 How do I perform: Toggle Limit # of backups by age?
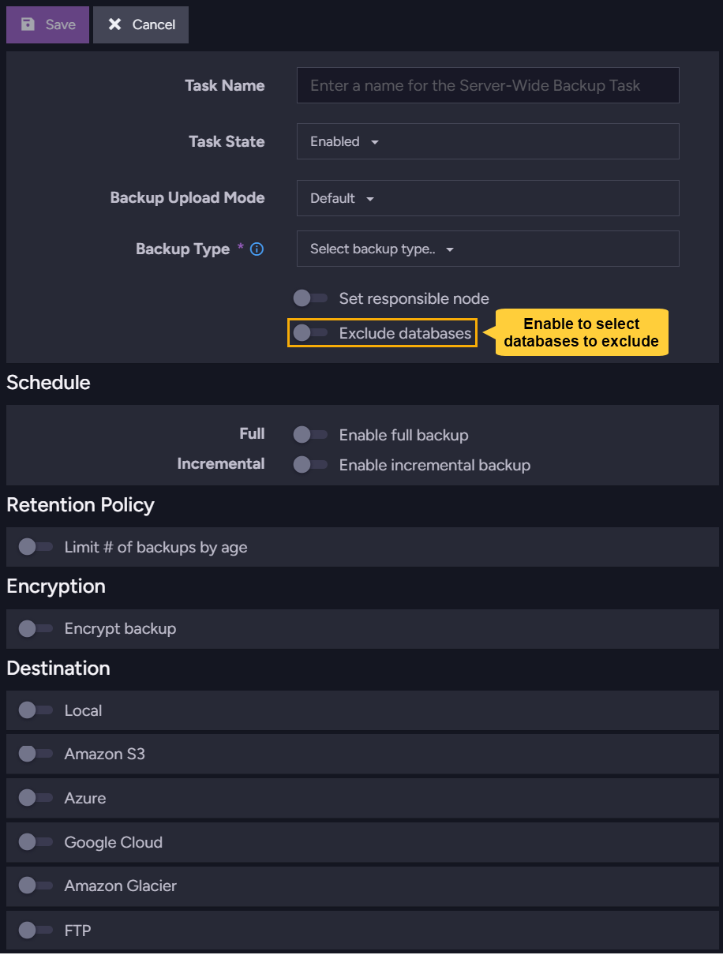click(x=36, y=547)
